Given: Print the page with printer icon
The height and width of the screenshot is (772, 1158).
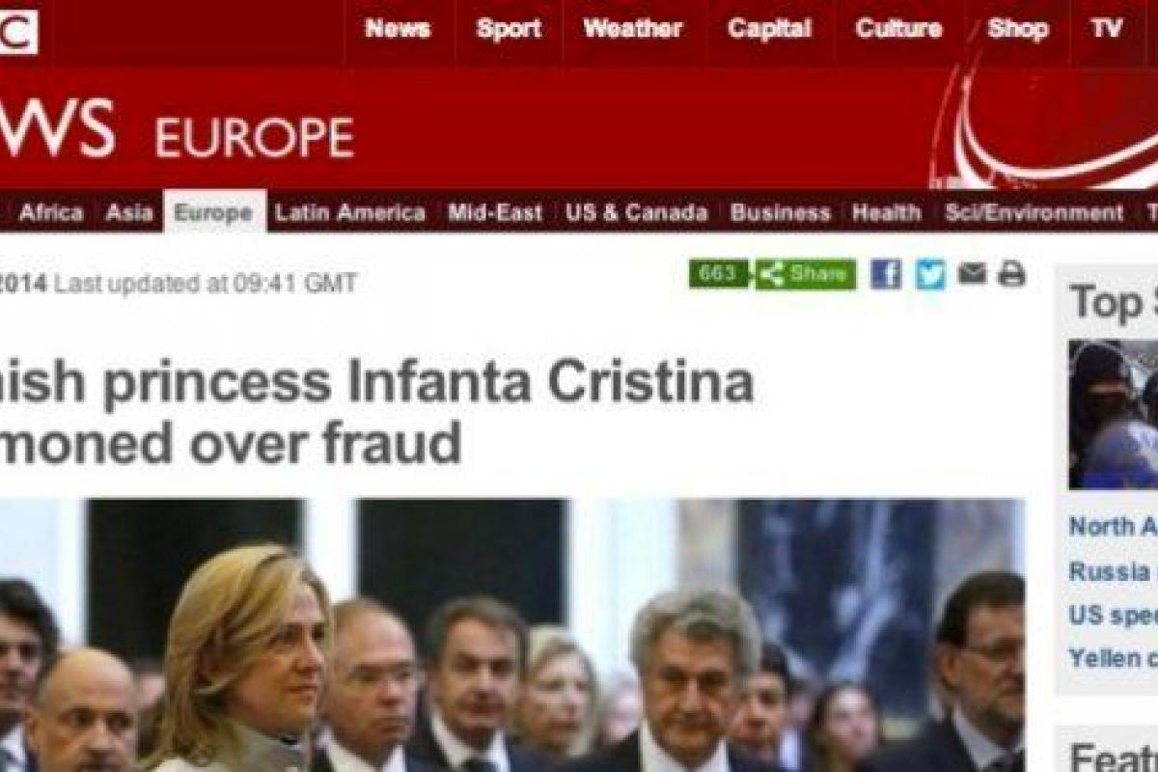Looking at the screenshot, I should pyautogui.click(x=1011, y=274).
